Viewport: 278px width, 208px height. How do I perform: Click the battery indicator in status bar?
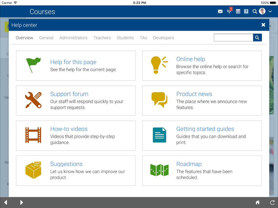[x=273, y=3]
